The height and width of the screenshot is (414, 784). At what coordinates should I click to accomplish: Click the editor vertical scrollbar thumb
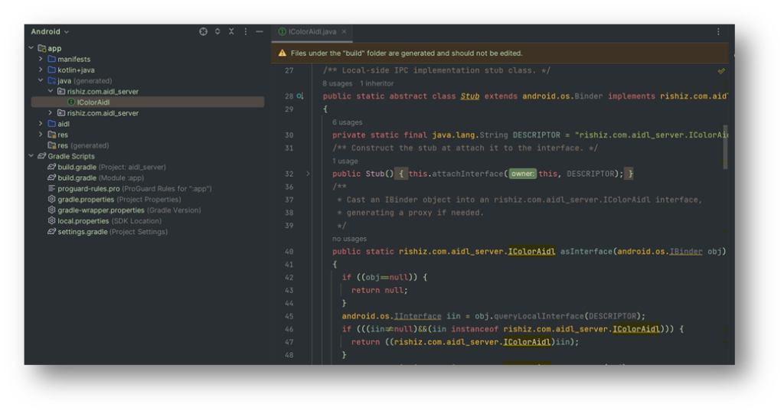click(x=725, y=145)
